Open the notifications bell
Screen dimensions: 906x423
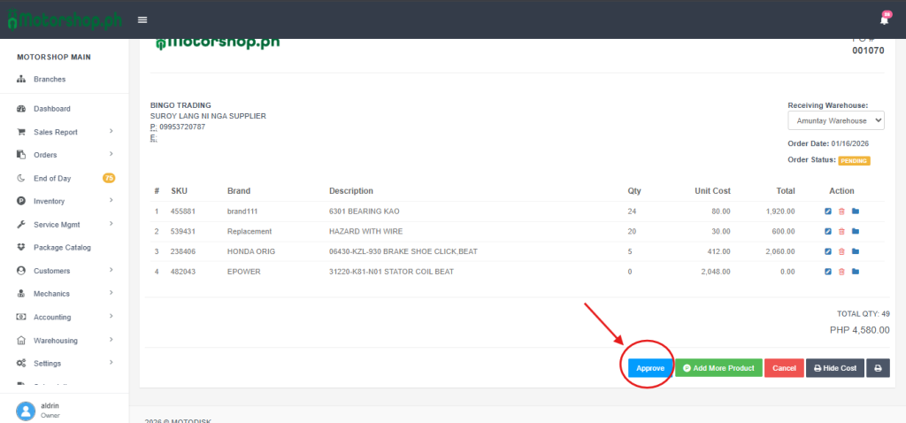pyautogui.click(x=883, y=19)
